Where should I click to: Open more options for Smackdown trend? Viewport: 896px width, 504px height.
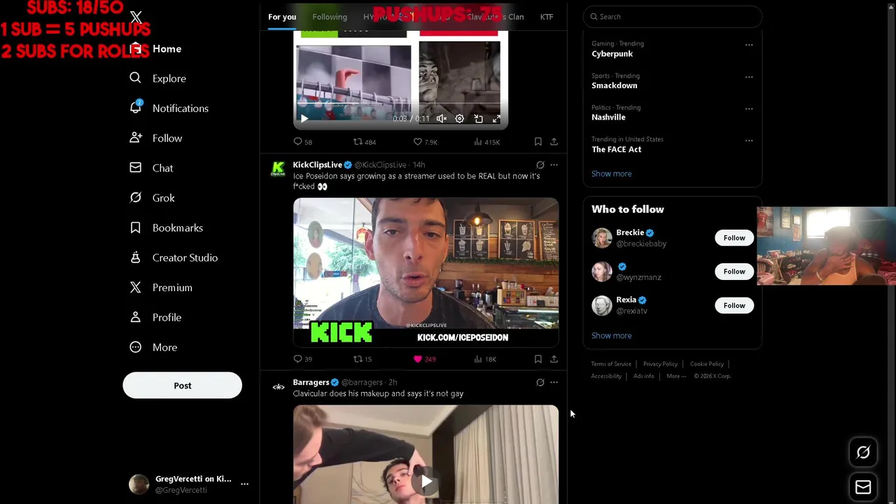pyautogui.click(x=749, y=77)
